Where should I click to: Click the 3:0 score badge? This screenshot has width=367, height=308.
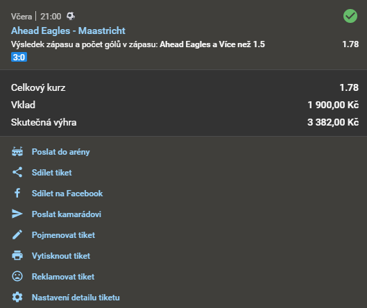coord(19,57)
